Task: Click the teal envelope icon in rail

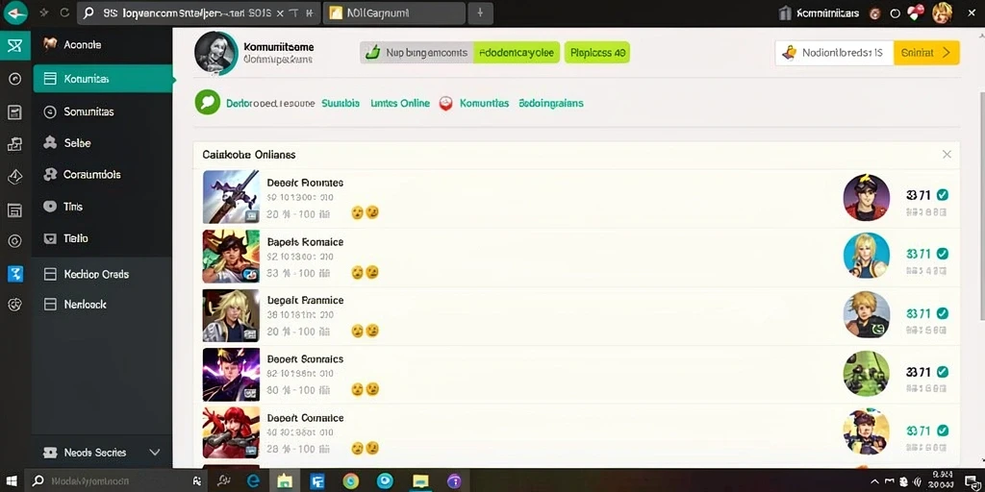Action: 15,45
